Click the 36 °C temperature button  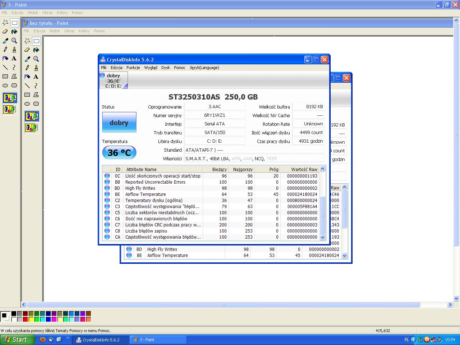click(119, 152)
